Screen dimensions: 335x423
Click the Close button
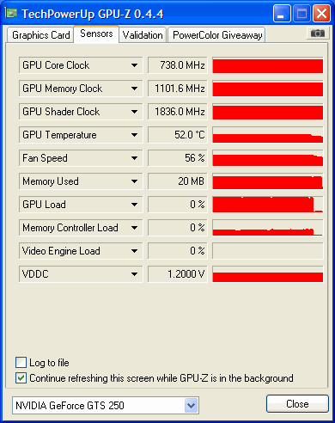pos(297,404)
